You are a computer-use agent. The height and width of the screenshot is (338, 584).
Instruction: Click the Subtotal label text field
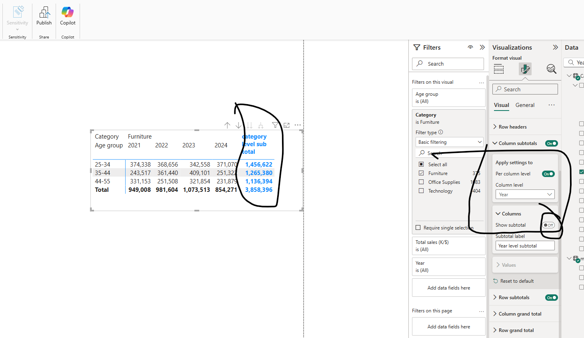point(525,246)
